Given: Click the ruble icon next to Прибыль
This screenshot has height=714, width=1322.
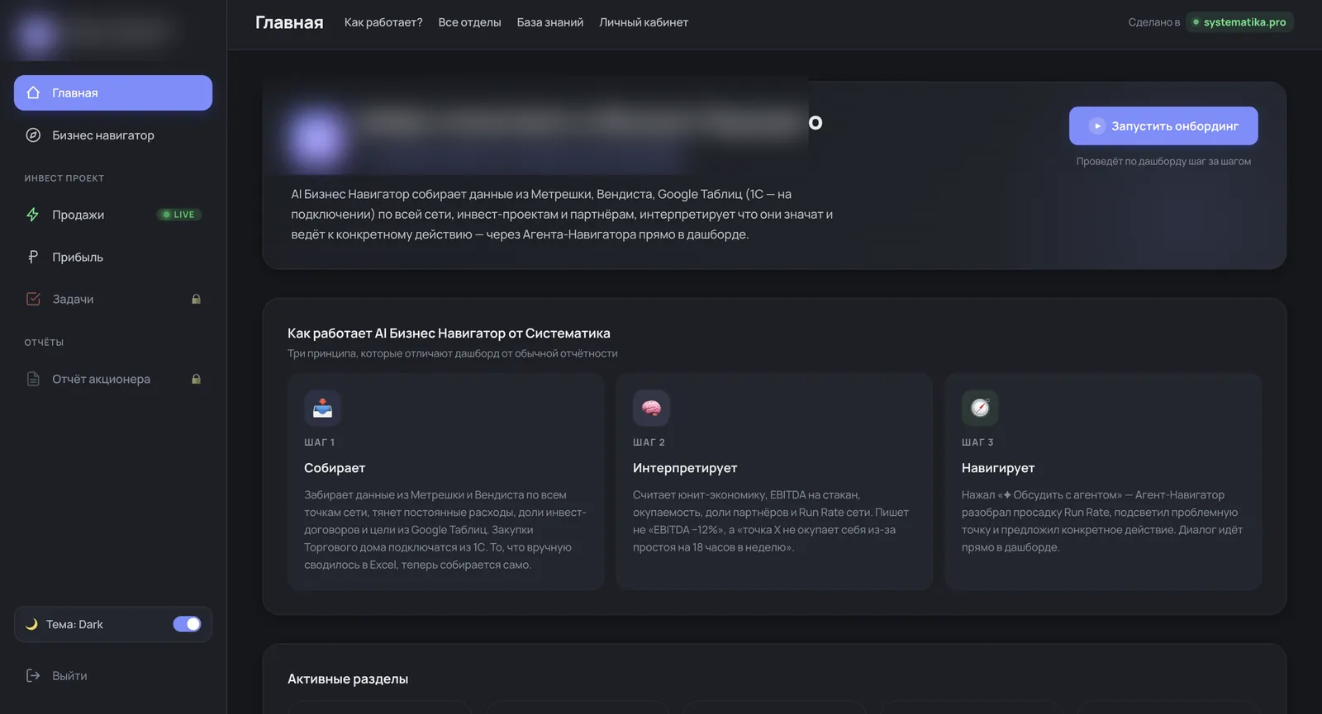Looking at the screenshot, I should (x=33, y=257).
